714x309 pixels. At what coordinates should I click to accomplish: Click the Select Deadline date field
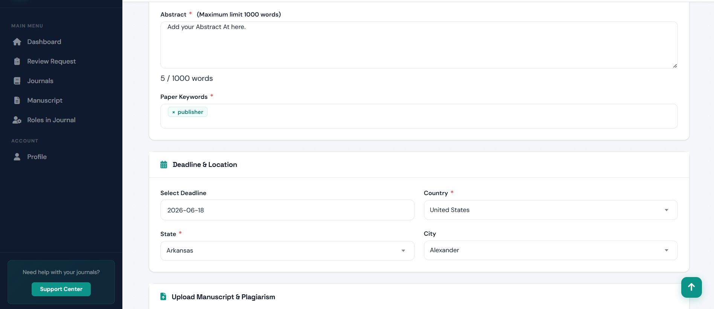(x=287, y=210)
